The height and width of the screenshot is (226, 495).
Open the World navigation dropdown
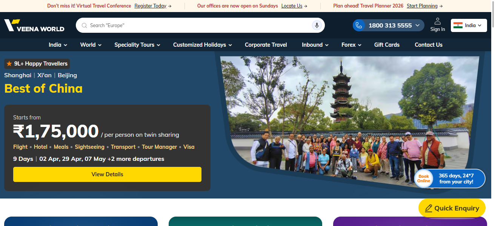pos(91,45)
